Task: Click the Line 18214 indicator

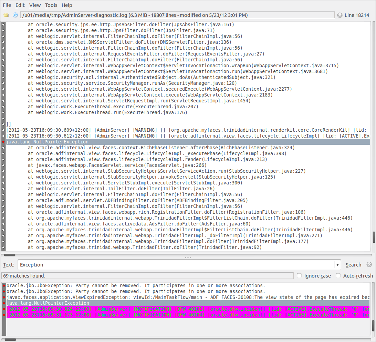Action: click(x=357, y=15)
